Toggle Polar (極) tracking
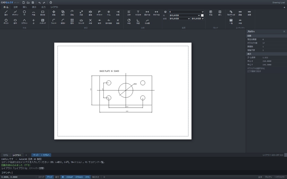 click(x=63, y=177)
